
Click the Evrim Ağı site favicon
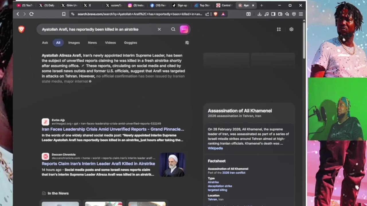pyautogui.click(x=45, y=122)
